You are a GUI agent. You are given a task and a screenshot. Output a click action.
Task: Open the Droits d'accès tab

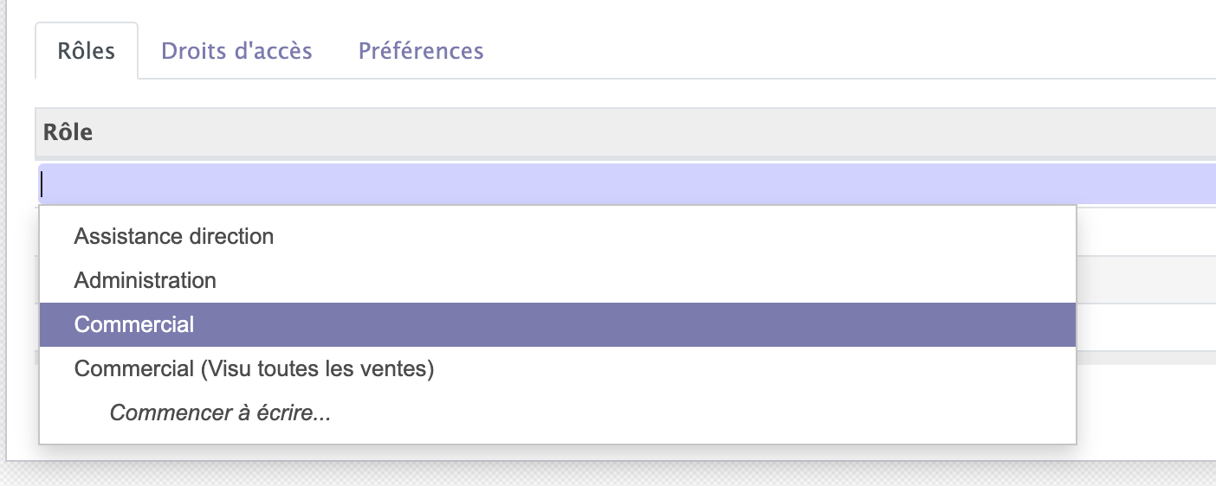point(236,51)
